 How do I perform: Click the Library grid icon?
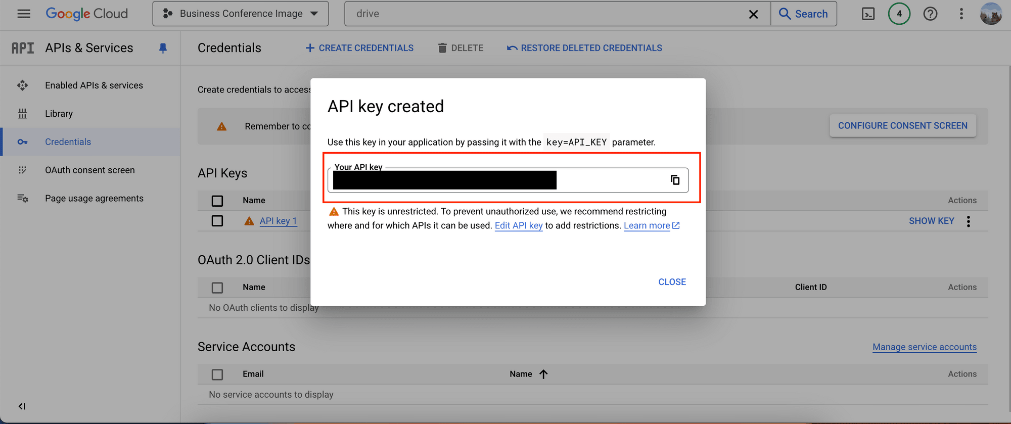click(22, 114)
